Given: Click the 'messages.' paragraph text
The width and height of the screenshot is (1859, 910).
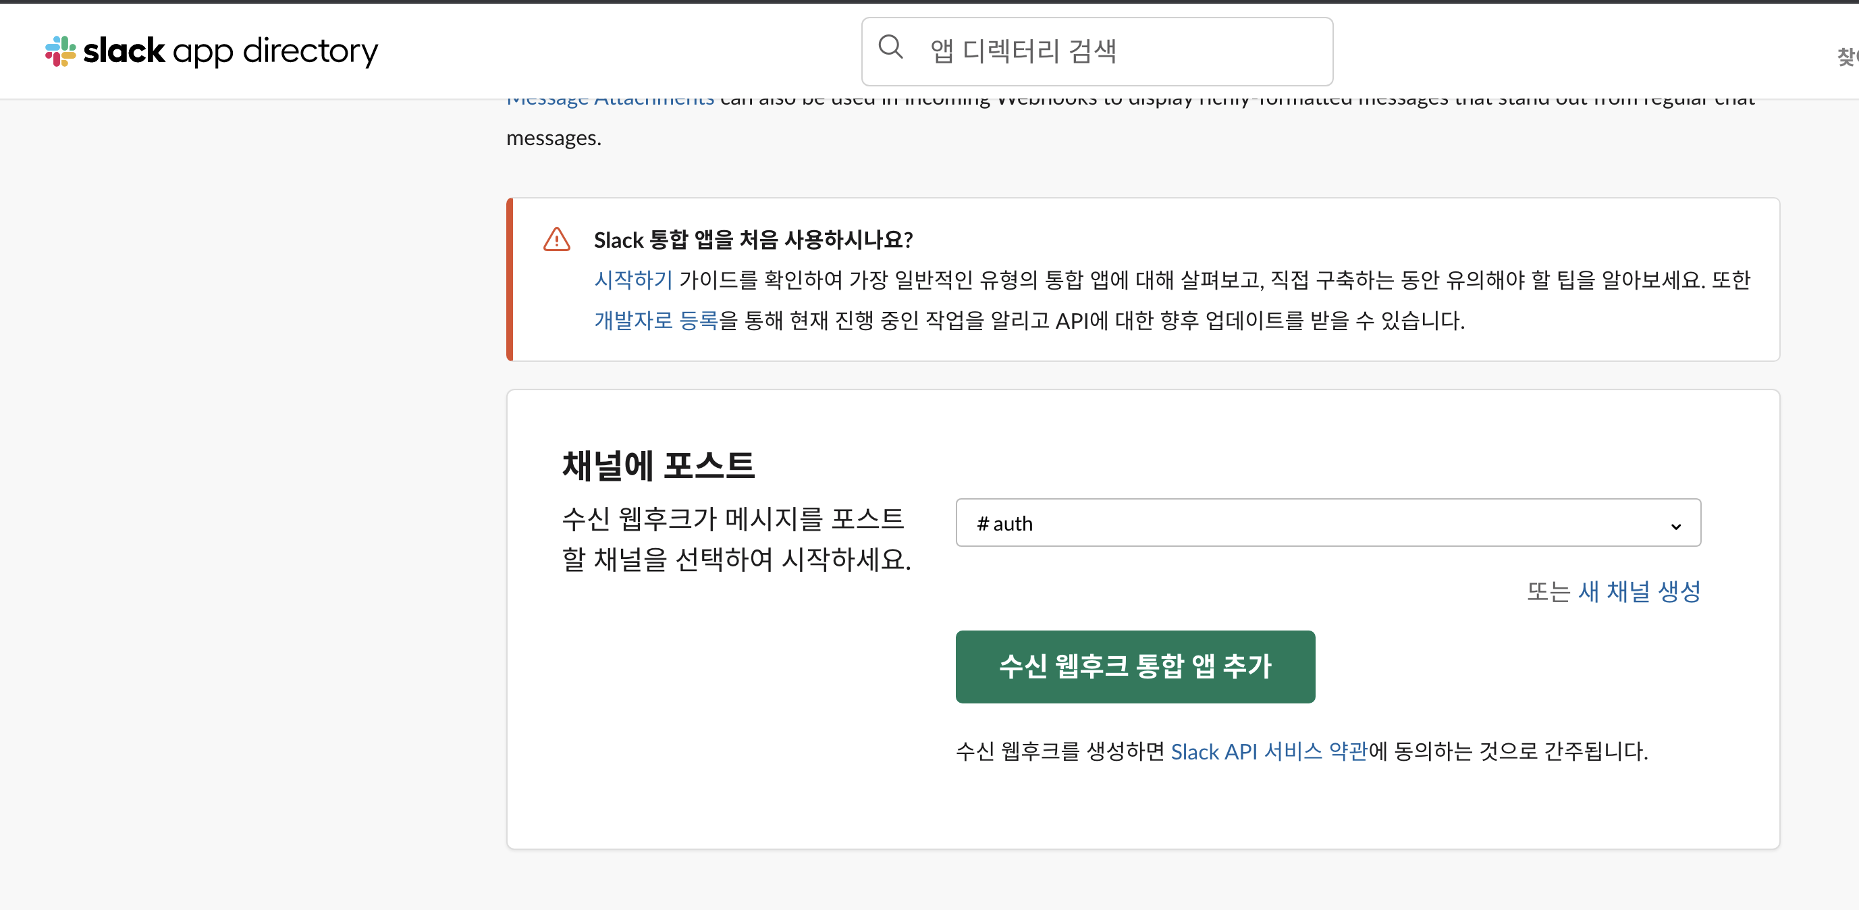Looking at the screenshot, I should (554, 138).
